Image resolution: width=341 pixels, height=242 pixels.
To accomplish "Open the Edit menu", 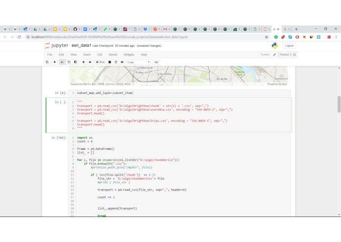I will point(61,55).
